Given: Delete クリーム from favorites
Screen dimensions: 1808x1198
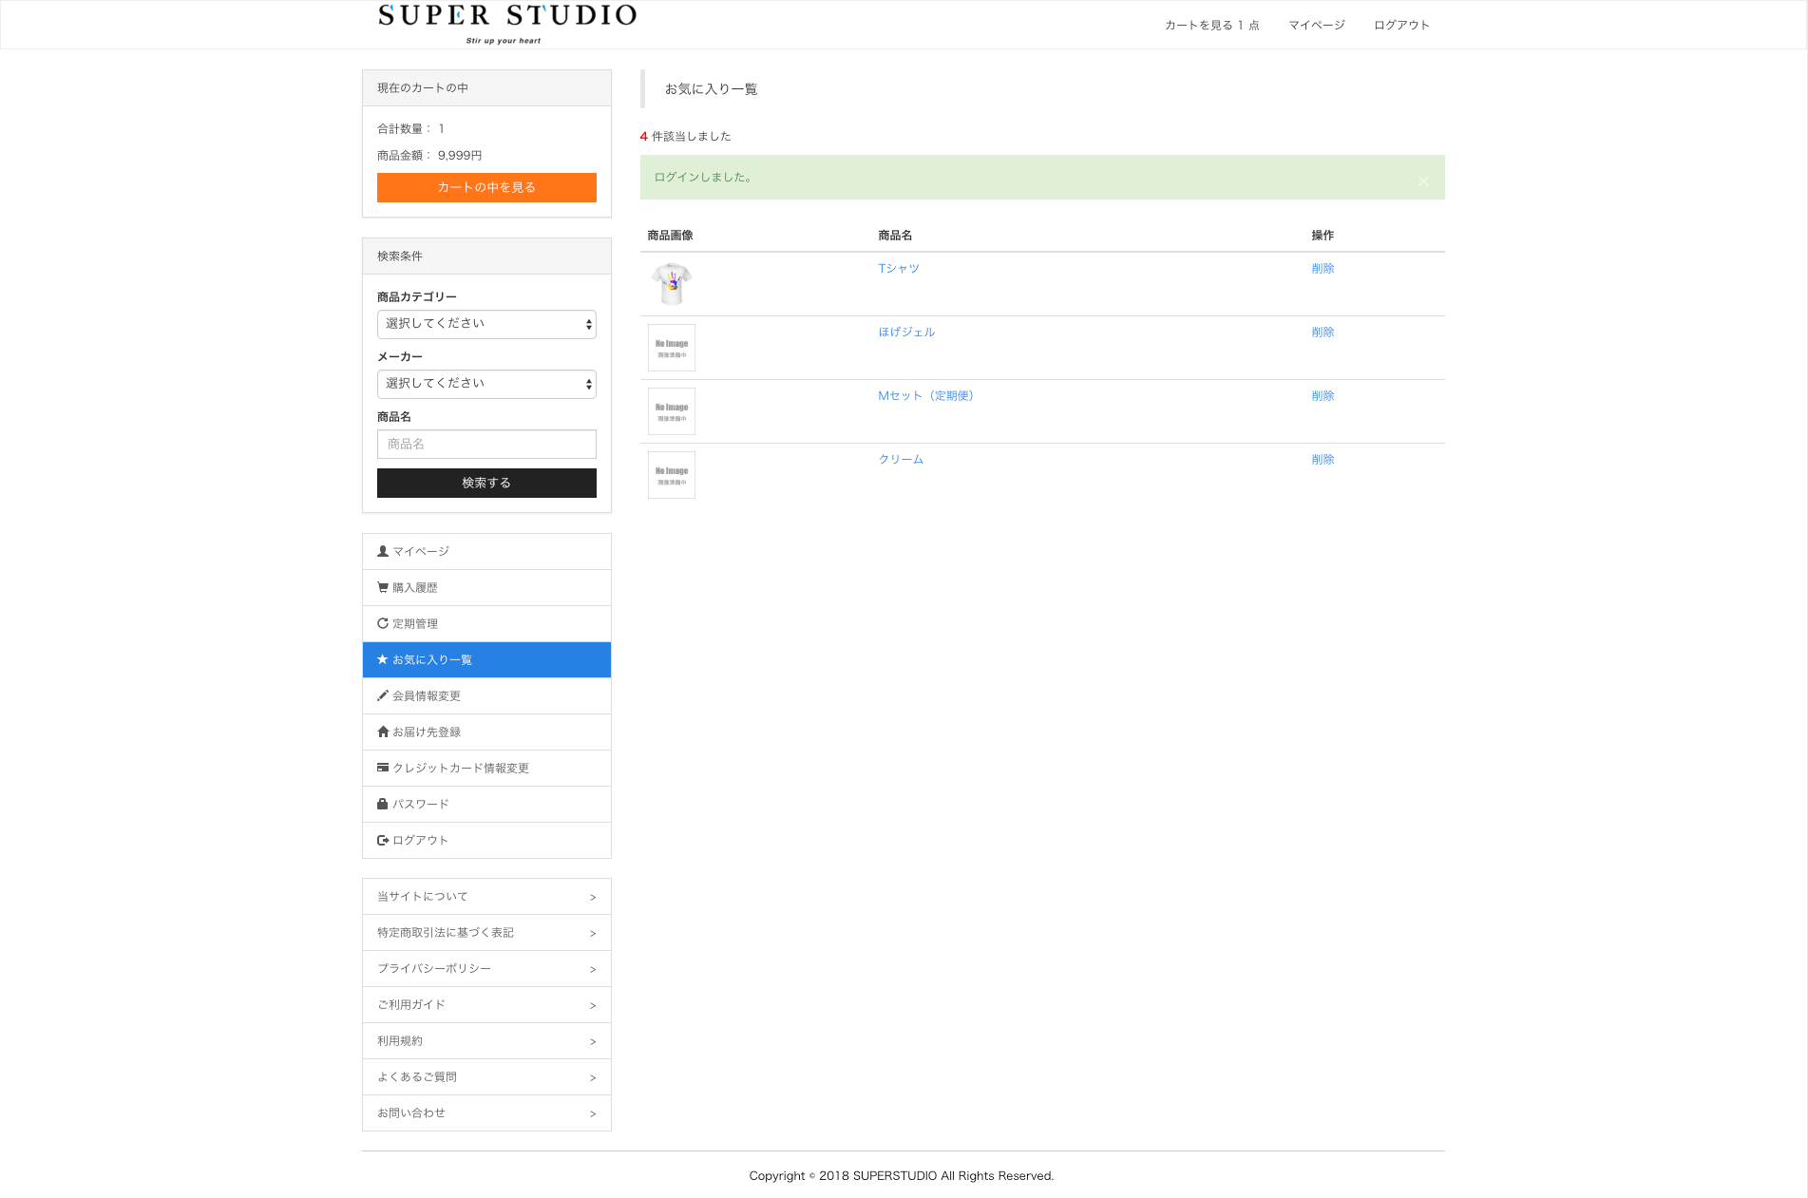Looking at the screenshot, I should (x=1323, y=460).
